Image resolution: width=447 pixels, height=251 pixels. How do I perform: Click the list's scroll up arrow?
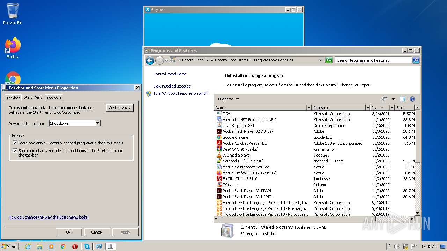click(x=417, y=108)
